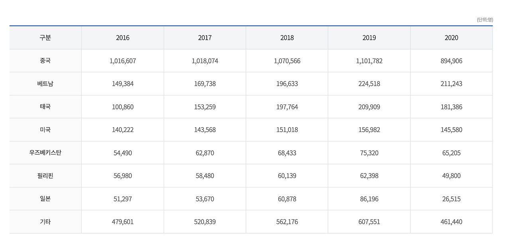Viewport: 510px width, 246px height.
Task: Select the 2019 column header
Action: [369, 38]
